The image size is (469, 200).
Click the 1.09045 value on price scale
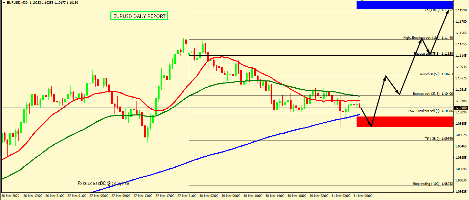coord(461,169)
